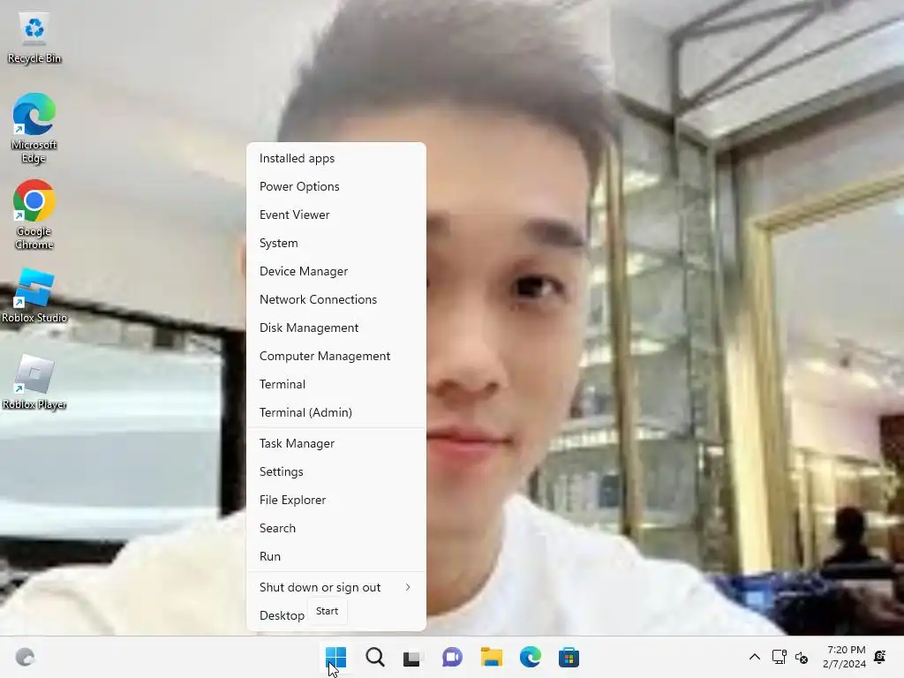Screen dimensions: 904x678
Task: Open Microsoft Store from the taskbar
Action: point(569,657)
